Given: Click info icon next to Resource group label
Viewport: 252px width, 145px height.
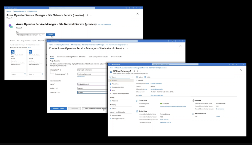Looking at the screenshot, I should click(x=68, y=74).
